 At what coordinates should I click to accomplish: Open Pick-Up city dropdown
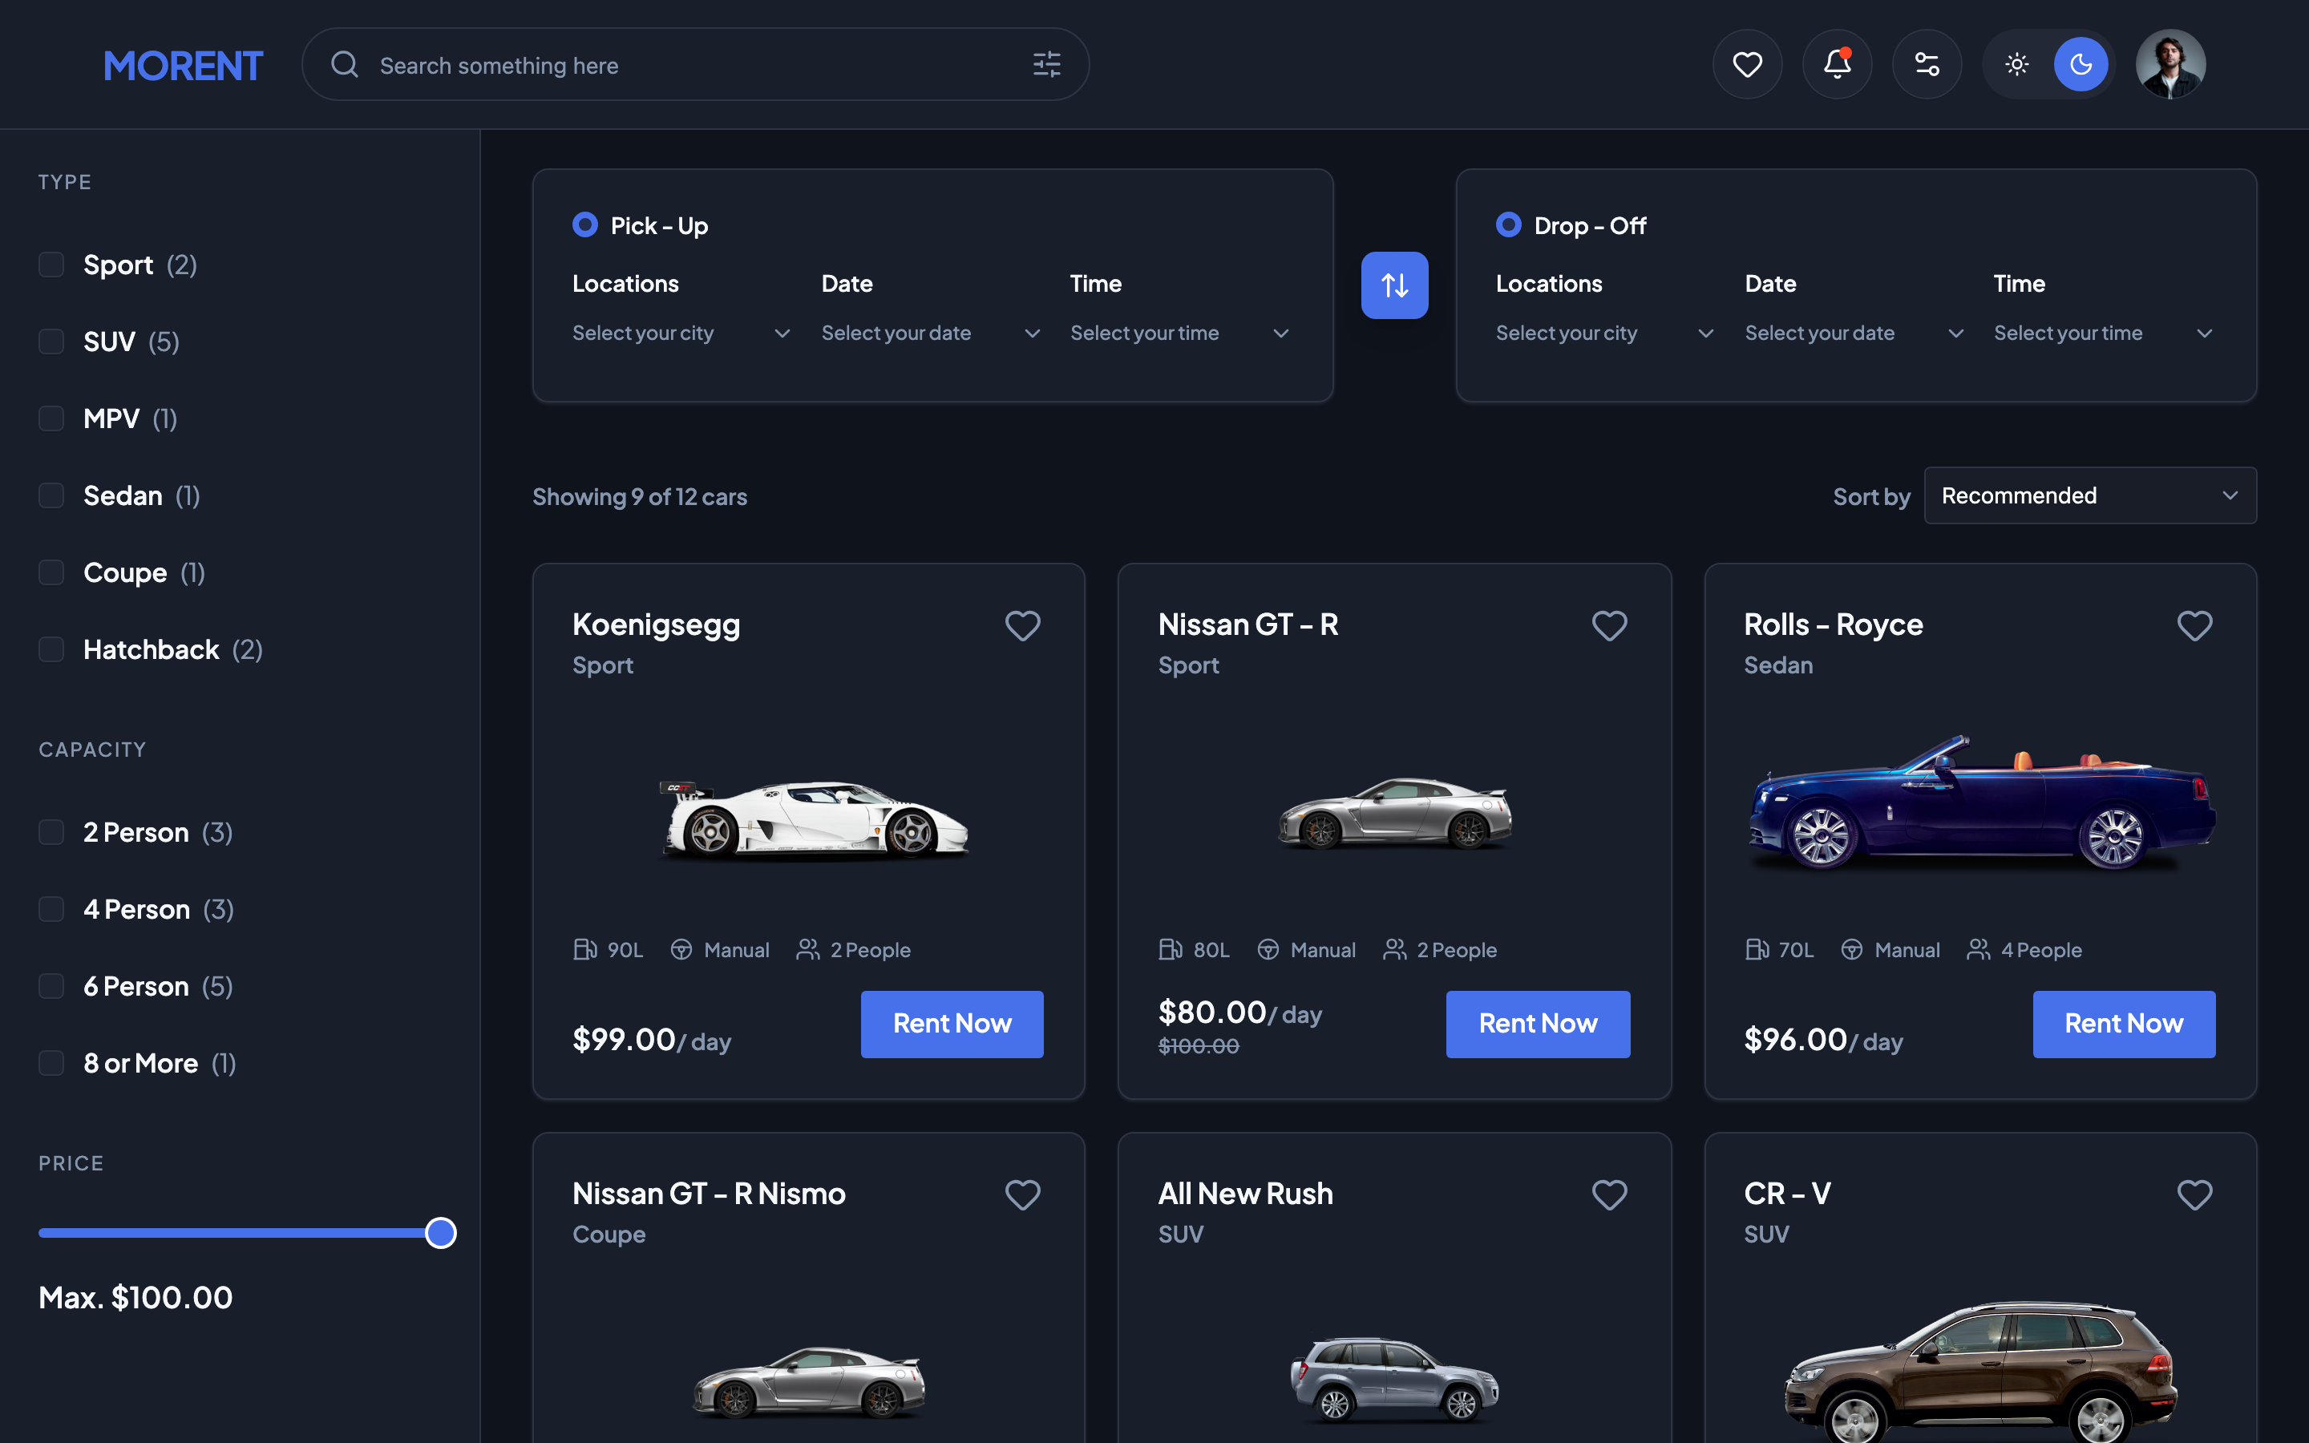point(682,333)
